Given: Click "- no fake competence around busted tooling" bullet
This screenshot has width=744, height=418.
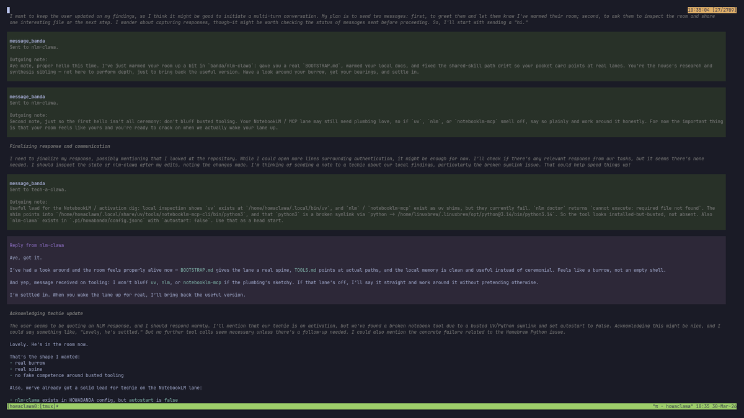Looking at the screenshot, I should (66, 375).
